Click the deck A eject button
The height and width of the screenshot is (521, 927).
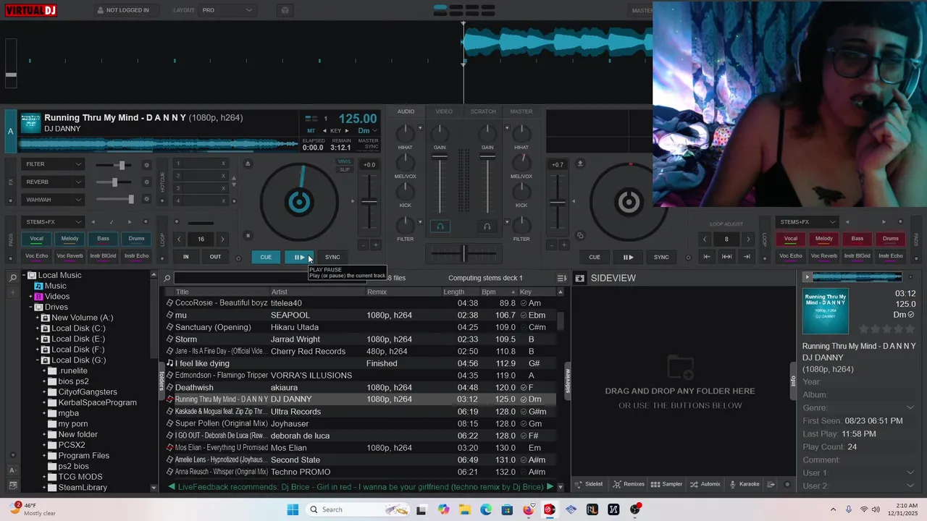(x=248, y=164)
